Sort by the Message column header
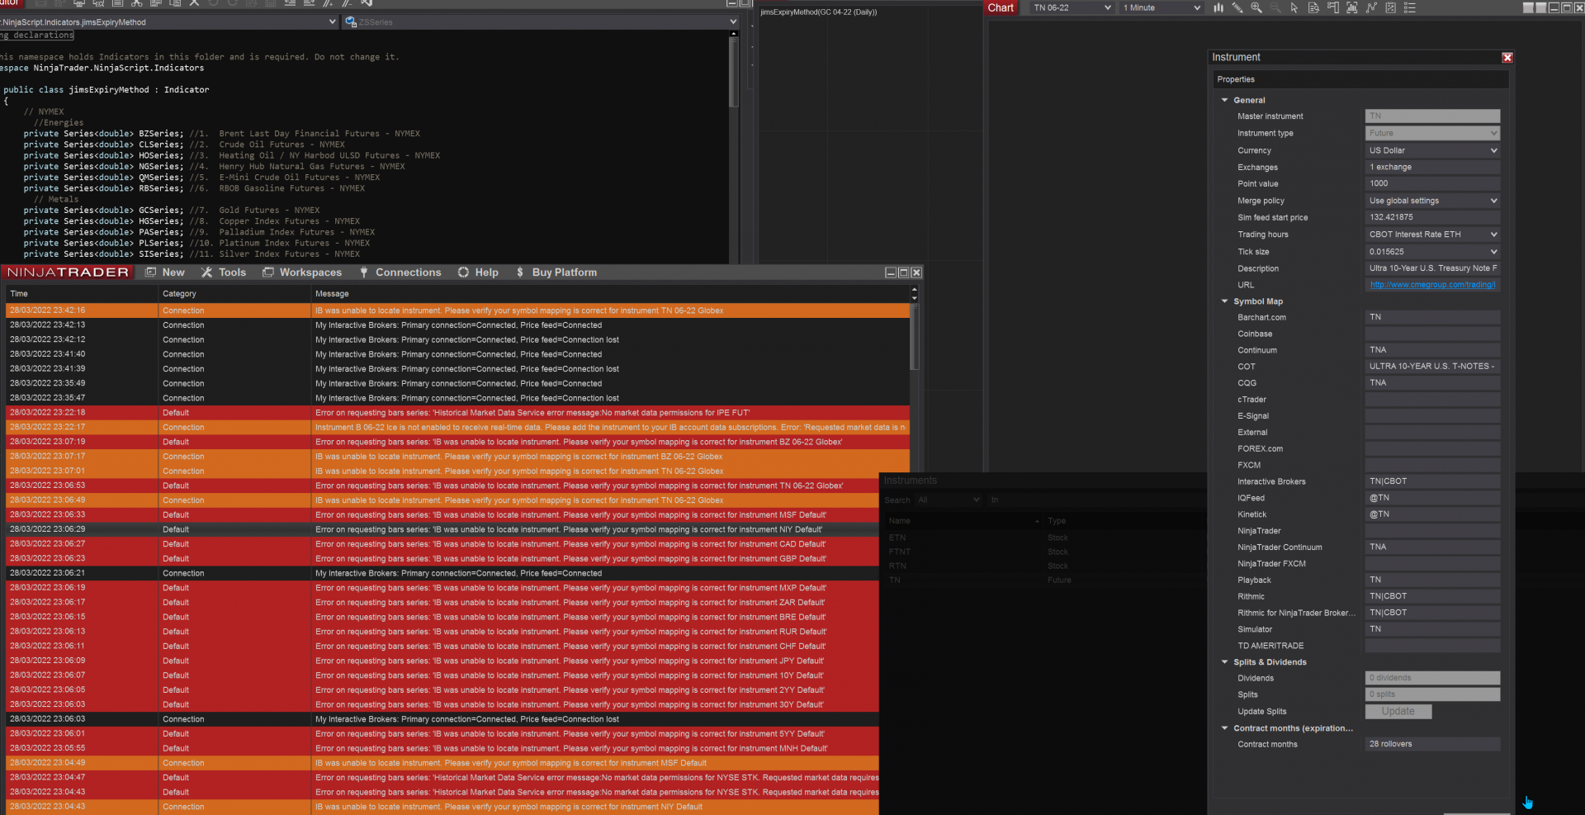This screenshot has height=815, width=1585. (x=610, y=294)
